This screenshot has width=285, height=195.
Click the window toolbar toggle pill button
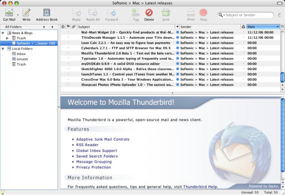coord(280,3)
